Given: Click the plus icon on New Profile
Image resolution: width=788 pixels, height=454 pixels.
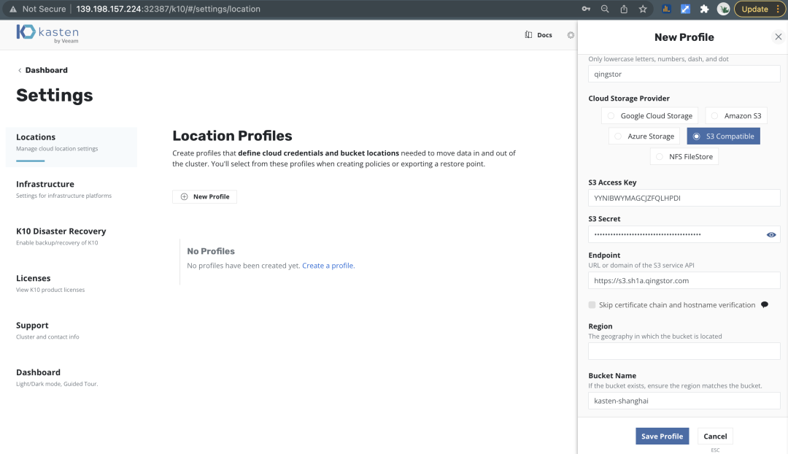Looking at the screenshot, I should pyautogui.click(x=185, y=196).
